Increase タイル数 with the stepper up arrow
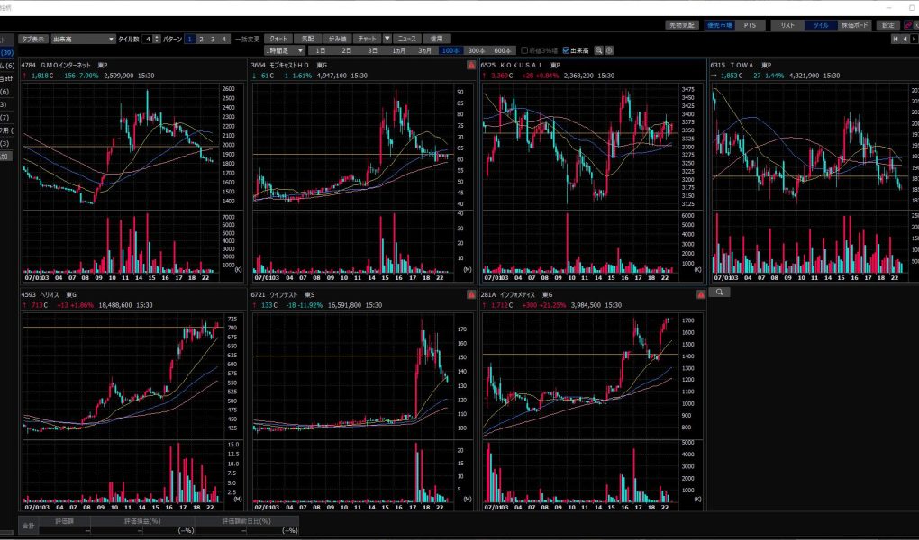Screen dimensions: 919x540 158,37
